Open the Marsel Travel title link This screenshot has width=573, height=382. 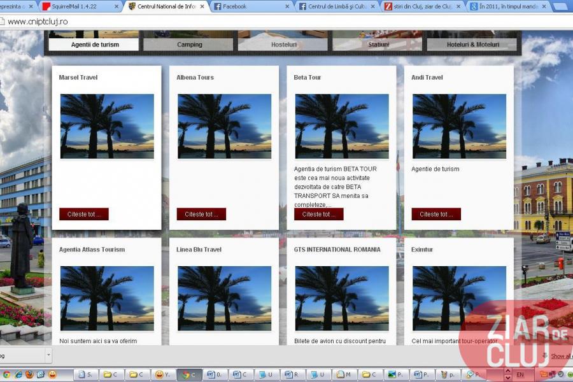coord(78,78)
